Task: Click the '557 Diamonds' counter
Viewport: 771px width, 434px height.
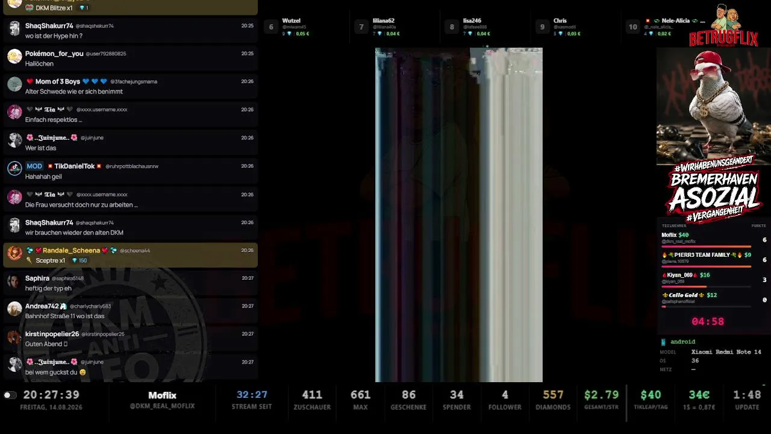Action: (553, 401)
